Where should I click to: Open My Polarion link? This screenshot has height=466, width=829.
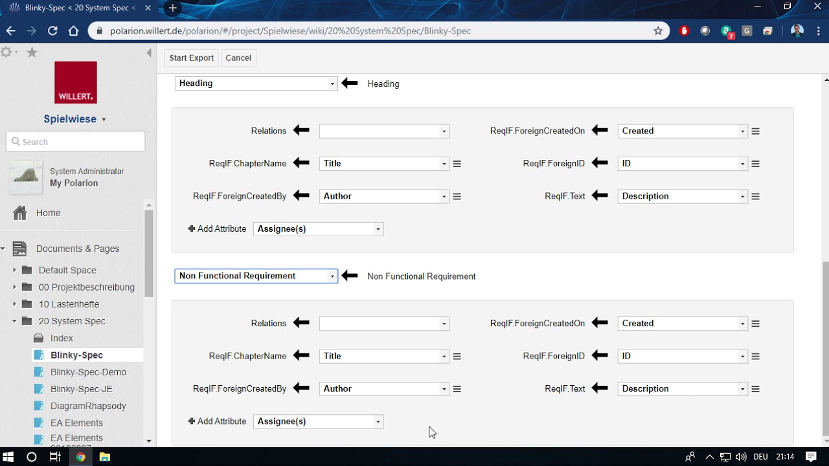click(x=74, y=183)
